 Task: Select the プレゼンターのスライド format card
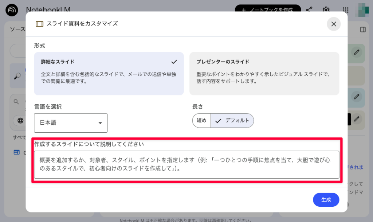[x=264, y=74]
